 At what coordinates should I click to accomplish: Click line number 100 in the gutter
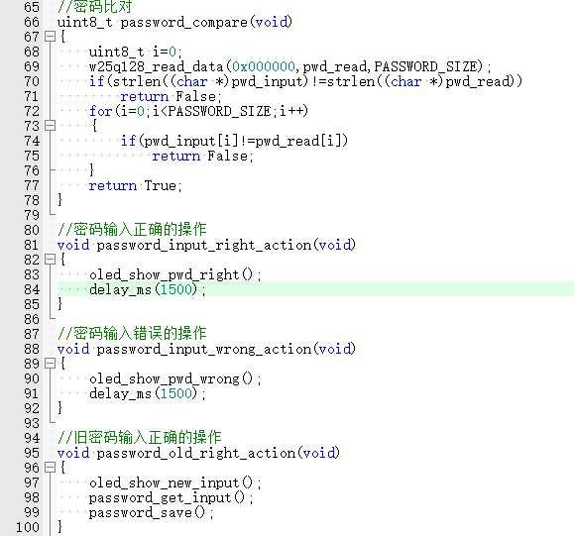point(28,527)
